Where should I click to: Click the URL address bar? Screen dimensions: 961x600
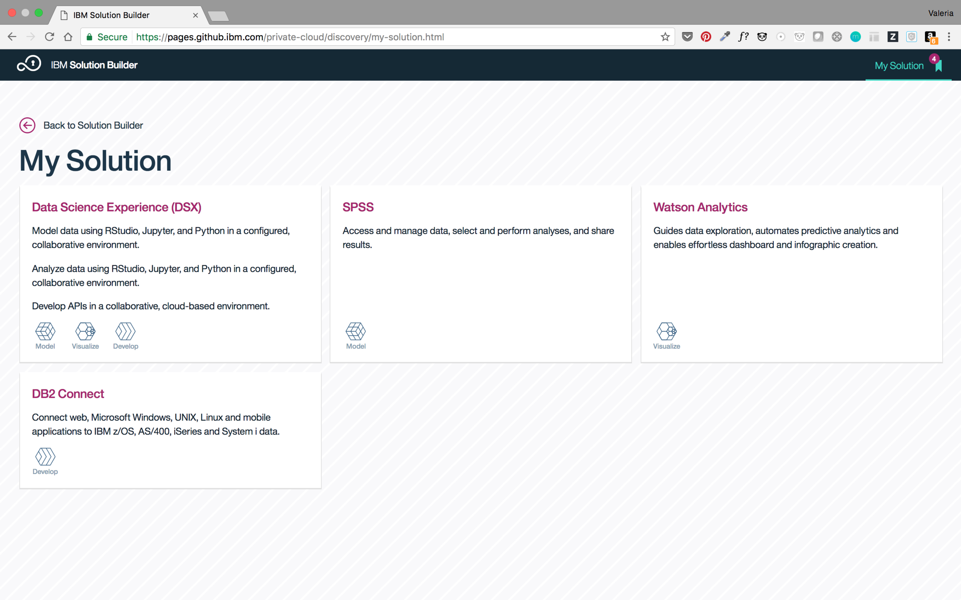point(377,37)
